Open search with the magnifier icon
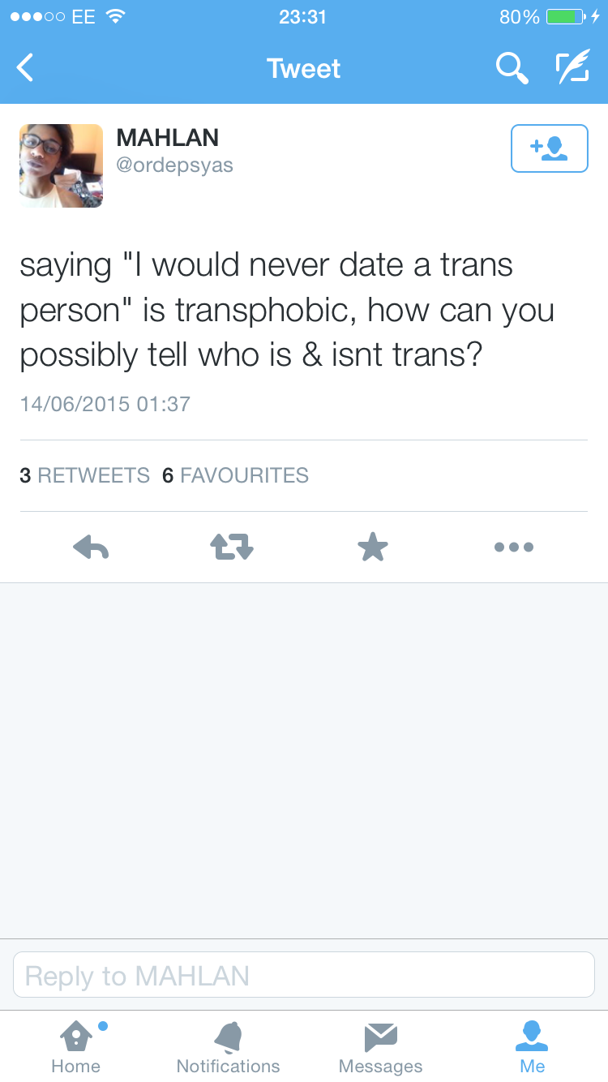The width and height of the screenshot is (608, 1082). tap(512, 69)
